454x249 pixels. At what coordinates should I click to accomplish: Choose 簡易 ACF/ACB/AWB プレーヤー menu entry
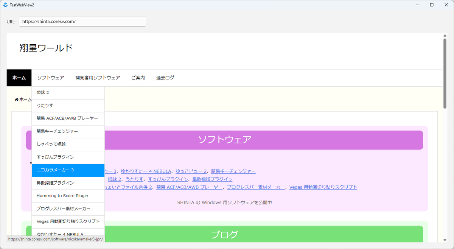(68, 118)
